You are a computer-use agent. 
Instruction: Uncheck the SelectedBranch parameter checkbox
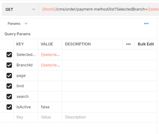[9, 55]
